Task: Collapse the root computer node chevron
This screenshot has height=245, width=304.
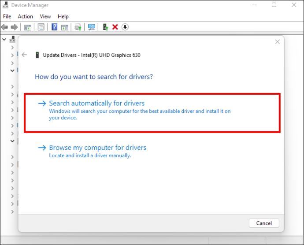Action: click(x=4, y=39)
